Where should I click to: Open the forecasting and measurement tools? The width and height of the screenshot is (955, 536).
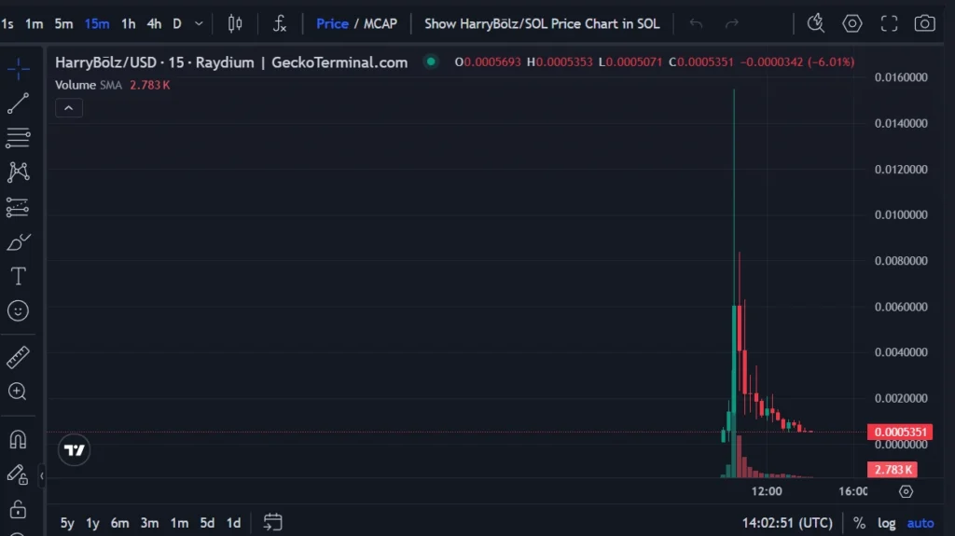coord(19,207)
